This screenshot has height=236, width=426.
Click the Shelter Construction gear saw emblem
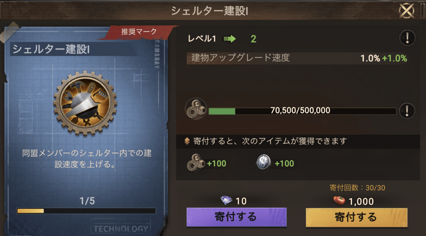coord(85,103)
